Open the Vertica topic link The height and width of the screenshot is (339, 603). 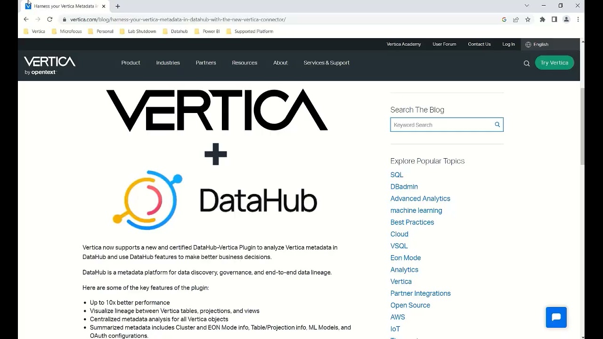tap(401, 282)
